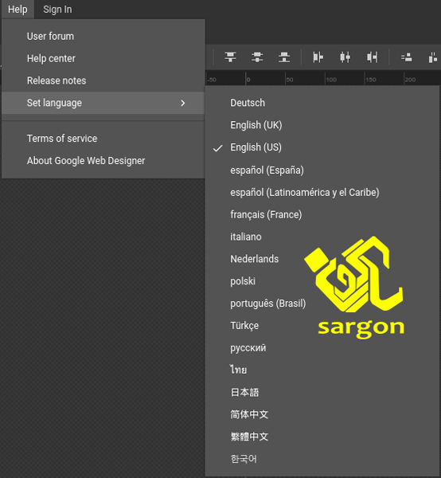Click the align horizontal centers icon
The height and width of the screenshot is (478, 441).
[345, 57]
